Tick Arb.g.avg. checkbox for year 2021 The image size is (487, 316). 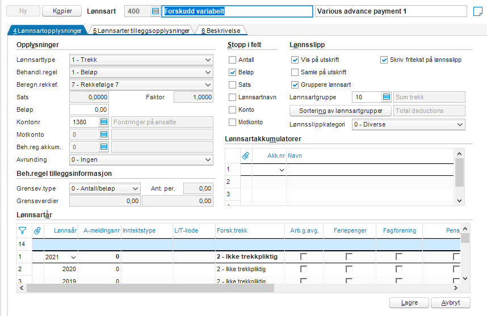pos(304,256)
